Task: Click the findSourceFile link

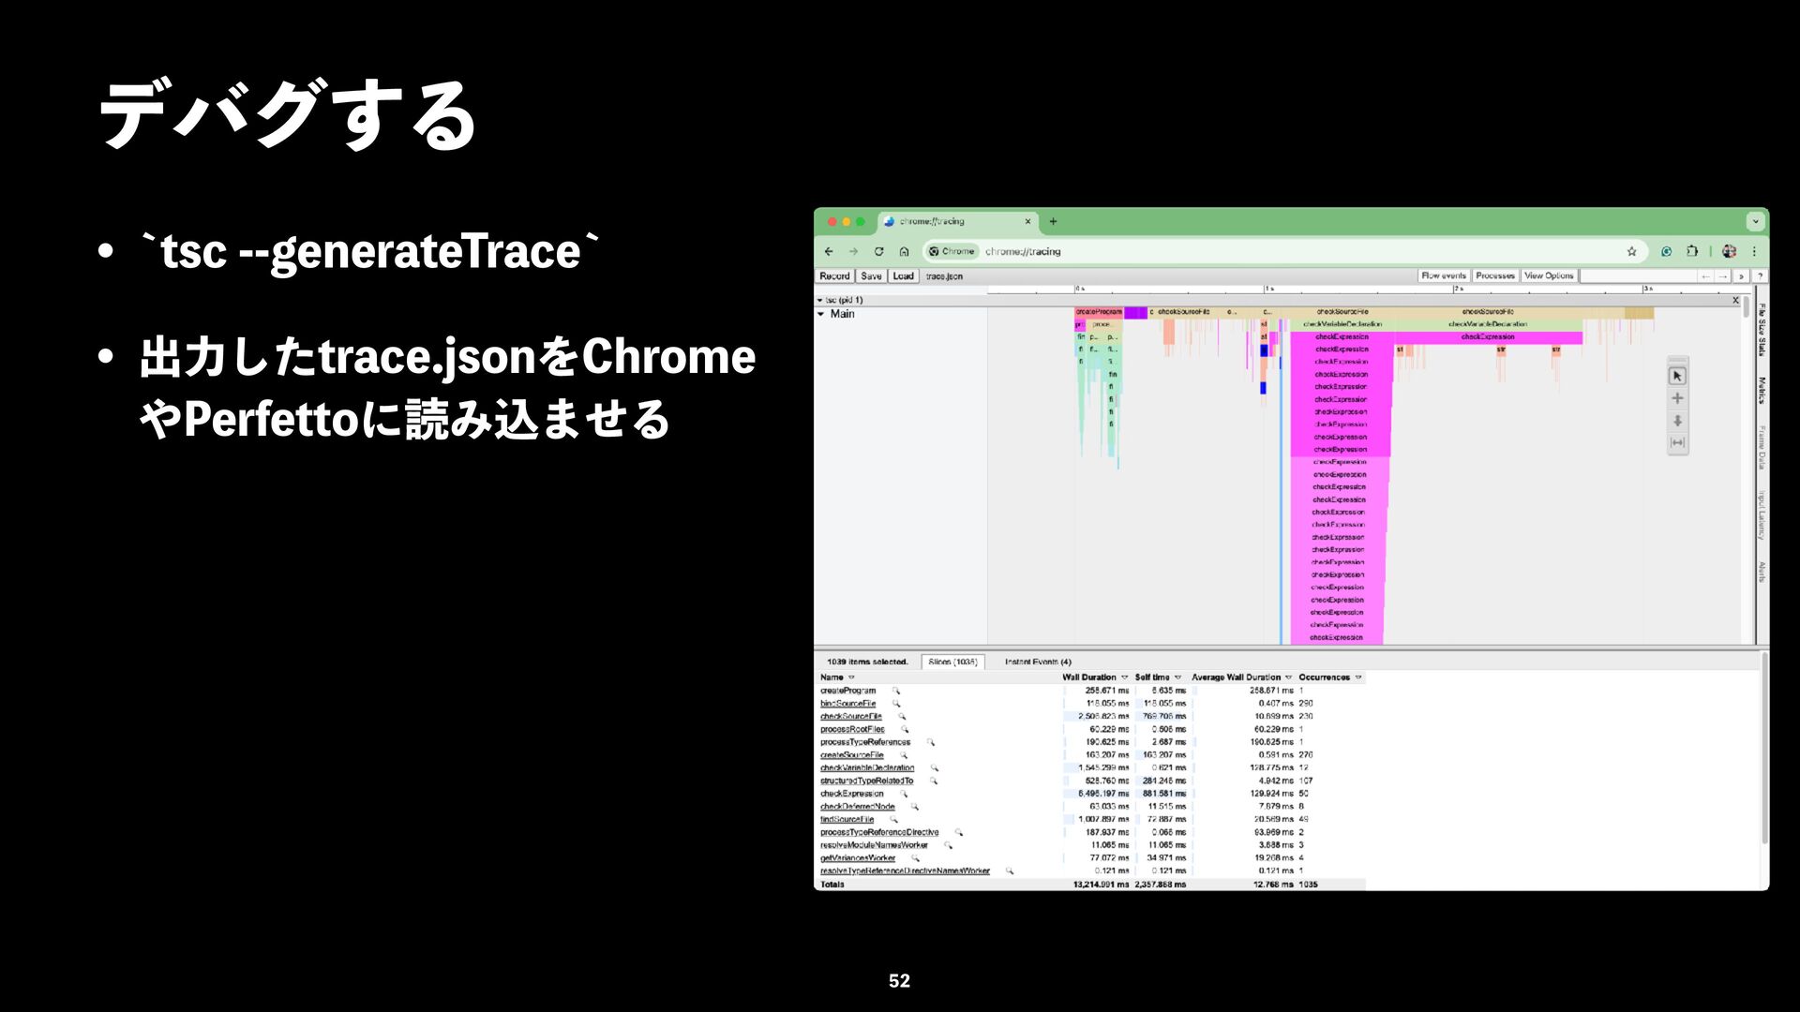Action: click(x=847, y=819)
